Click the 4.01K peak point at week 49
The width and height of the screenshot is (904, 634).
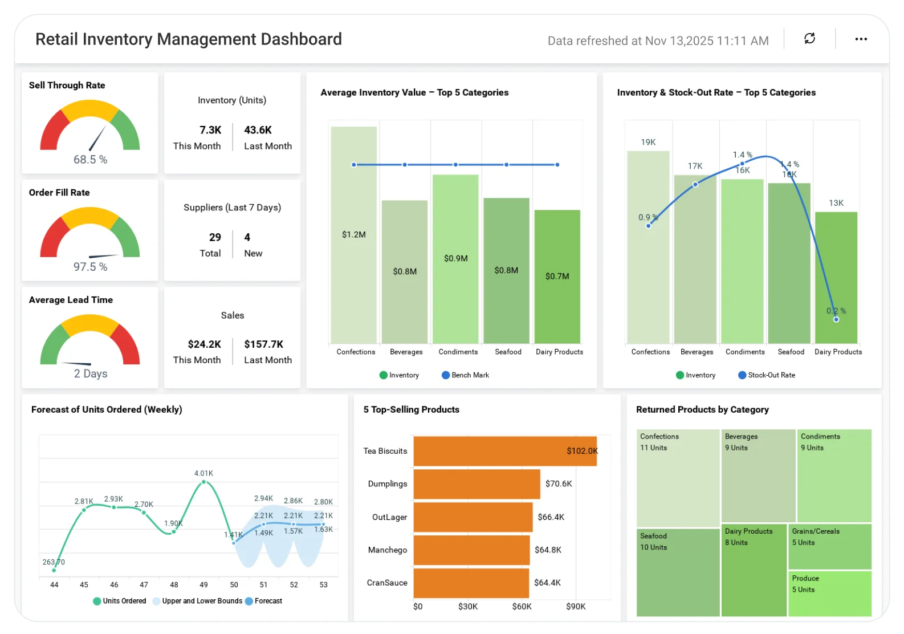point(203,482)
